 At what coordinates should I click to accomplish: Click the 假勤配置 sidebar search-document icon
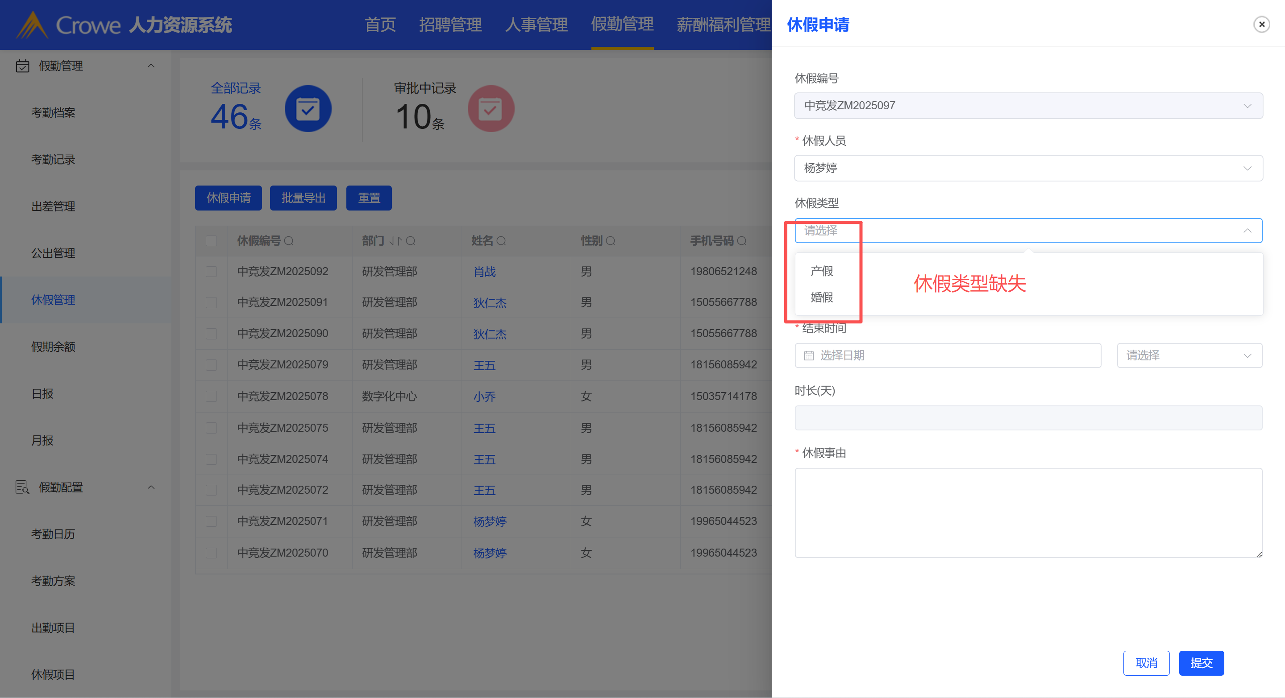pyautogui.click(x=22, y=487)
